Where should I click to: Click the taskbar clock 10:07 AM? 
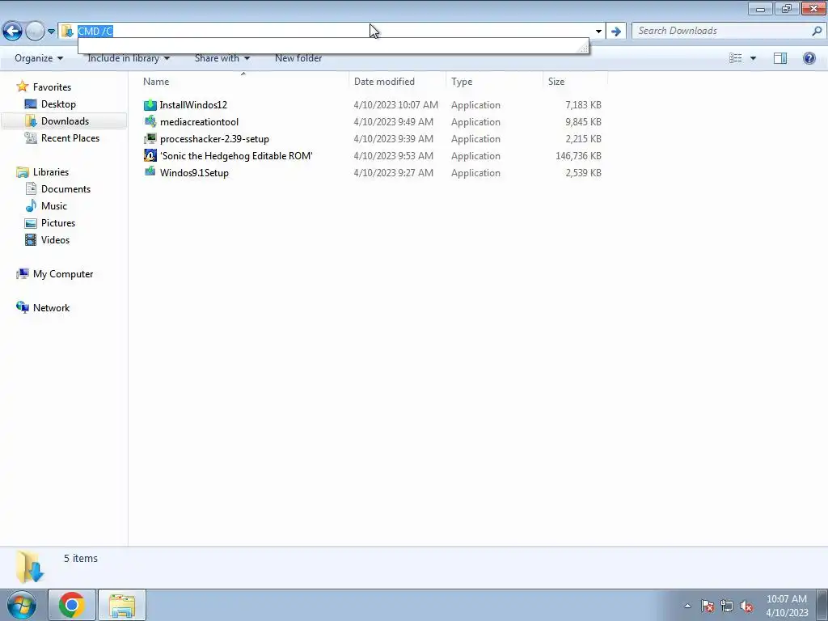coord(787,599)
